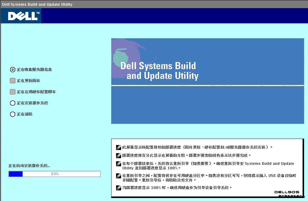308x201 pixels.
Task: Click the note text mentioning USB 设备
Action: (209, 177)
